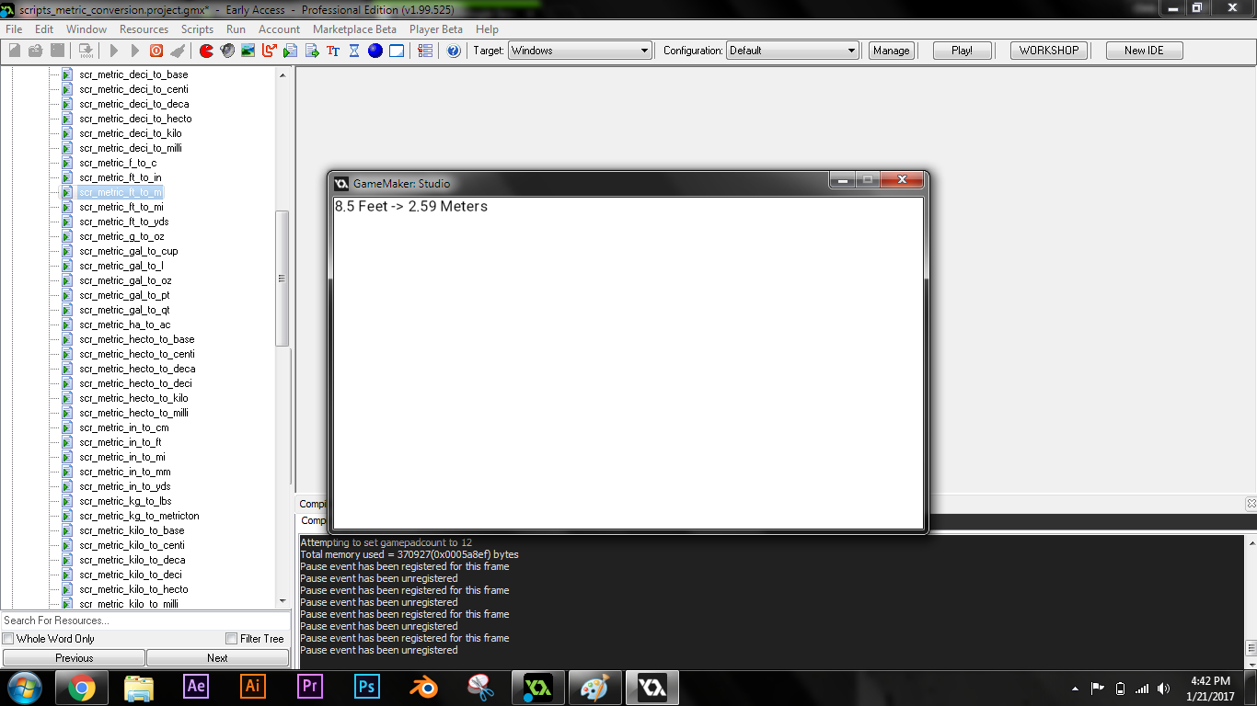Click the Create Object blue ball icon

click(375, 51)
